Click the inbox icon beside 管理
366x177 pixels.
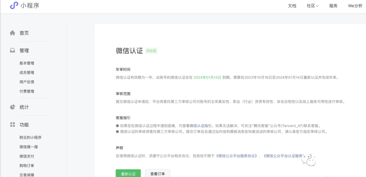pyautogui.click(x=12, y=51)
